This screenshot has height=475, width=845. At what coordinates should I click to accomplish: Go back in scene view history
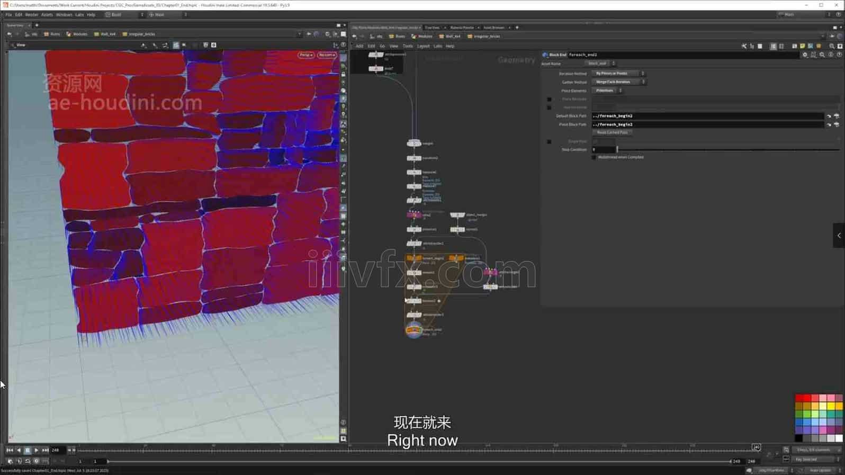point(9,34)
